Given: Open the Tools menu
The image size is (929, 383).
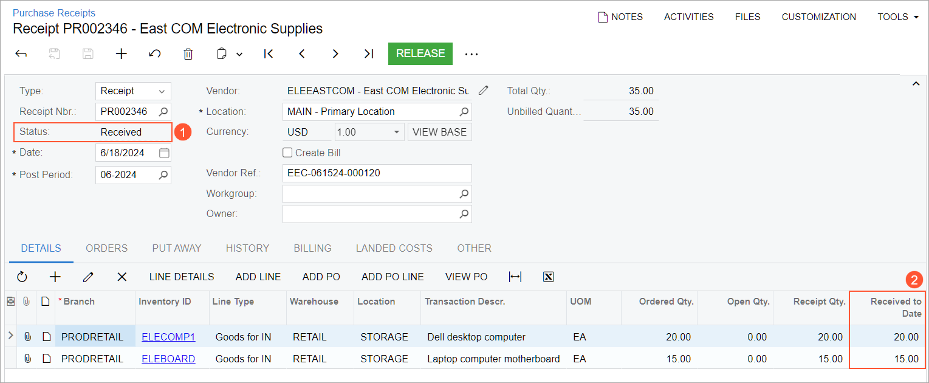Looking at the screenshot, I should click(x=897, y=17).
